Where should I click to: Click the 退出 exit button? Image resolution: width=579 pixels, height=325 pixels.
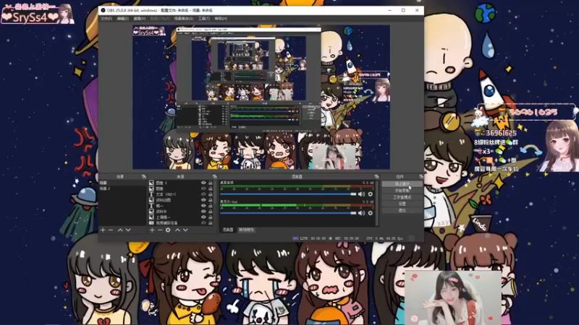[x=402, y=210]
